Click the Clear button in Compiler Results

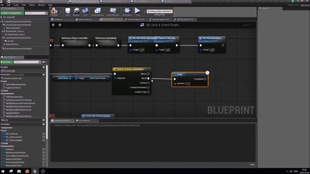252,164
